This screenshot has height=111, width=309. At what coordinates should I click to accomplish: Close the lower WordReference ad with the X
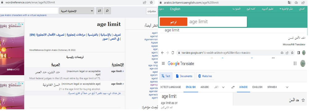tap(22, 83)
